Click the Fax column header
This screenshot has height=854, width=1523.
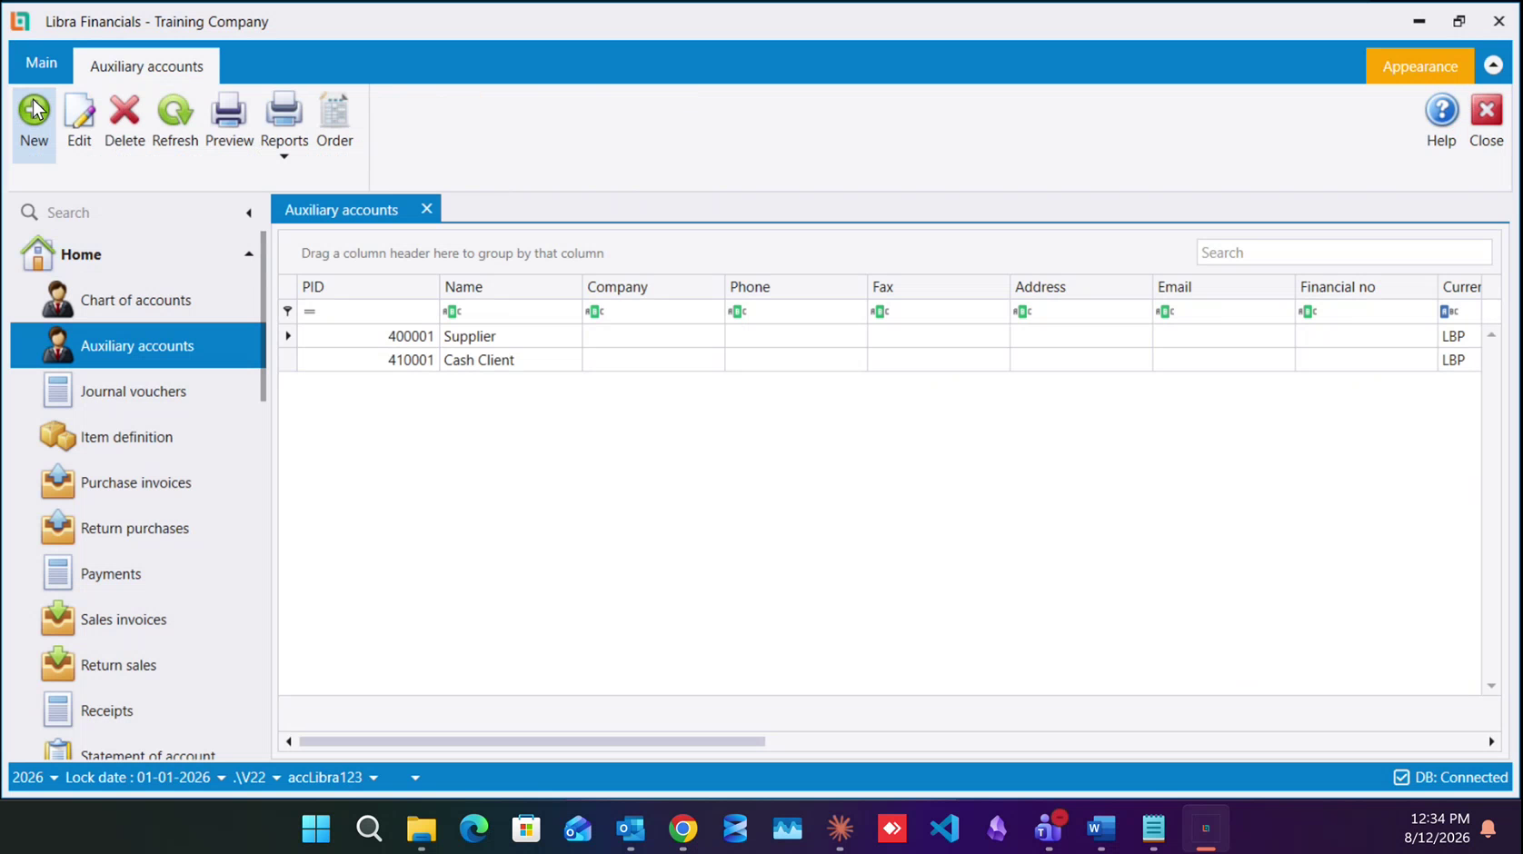coord(939,287)
